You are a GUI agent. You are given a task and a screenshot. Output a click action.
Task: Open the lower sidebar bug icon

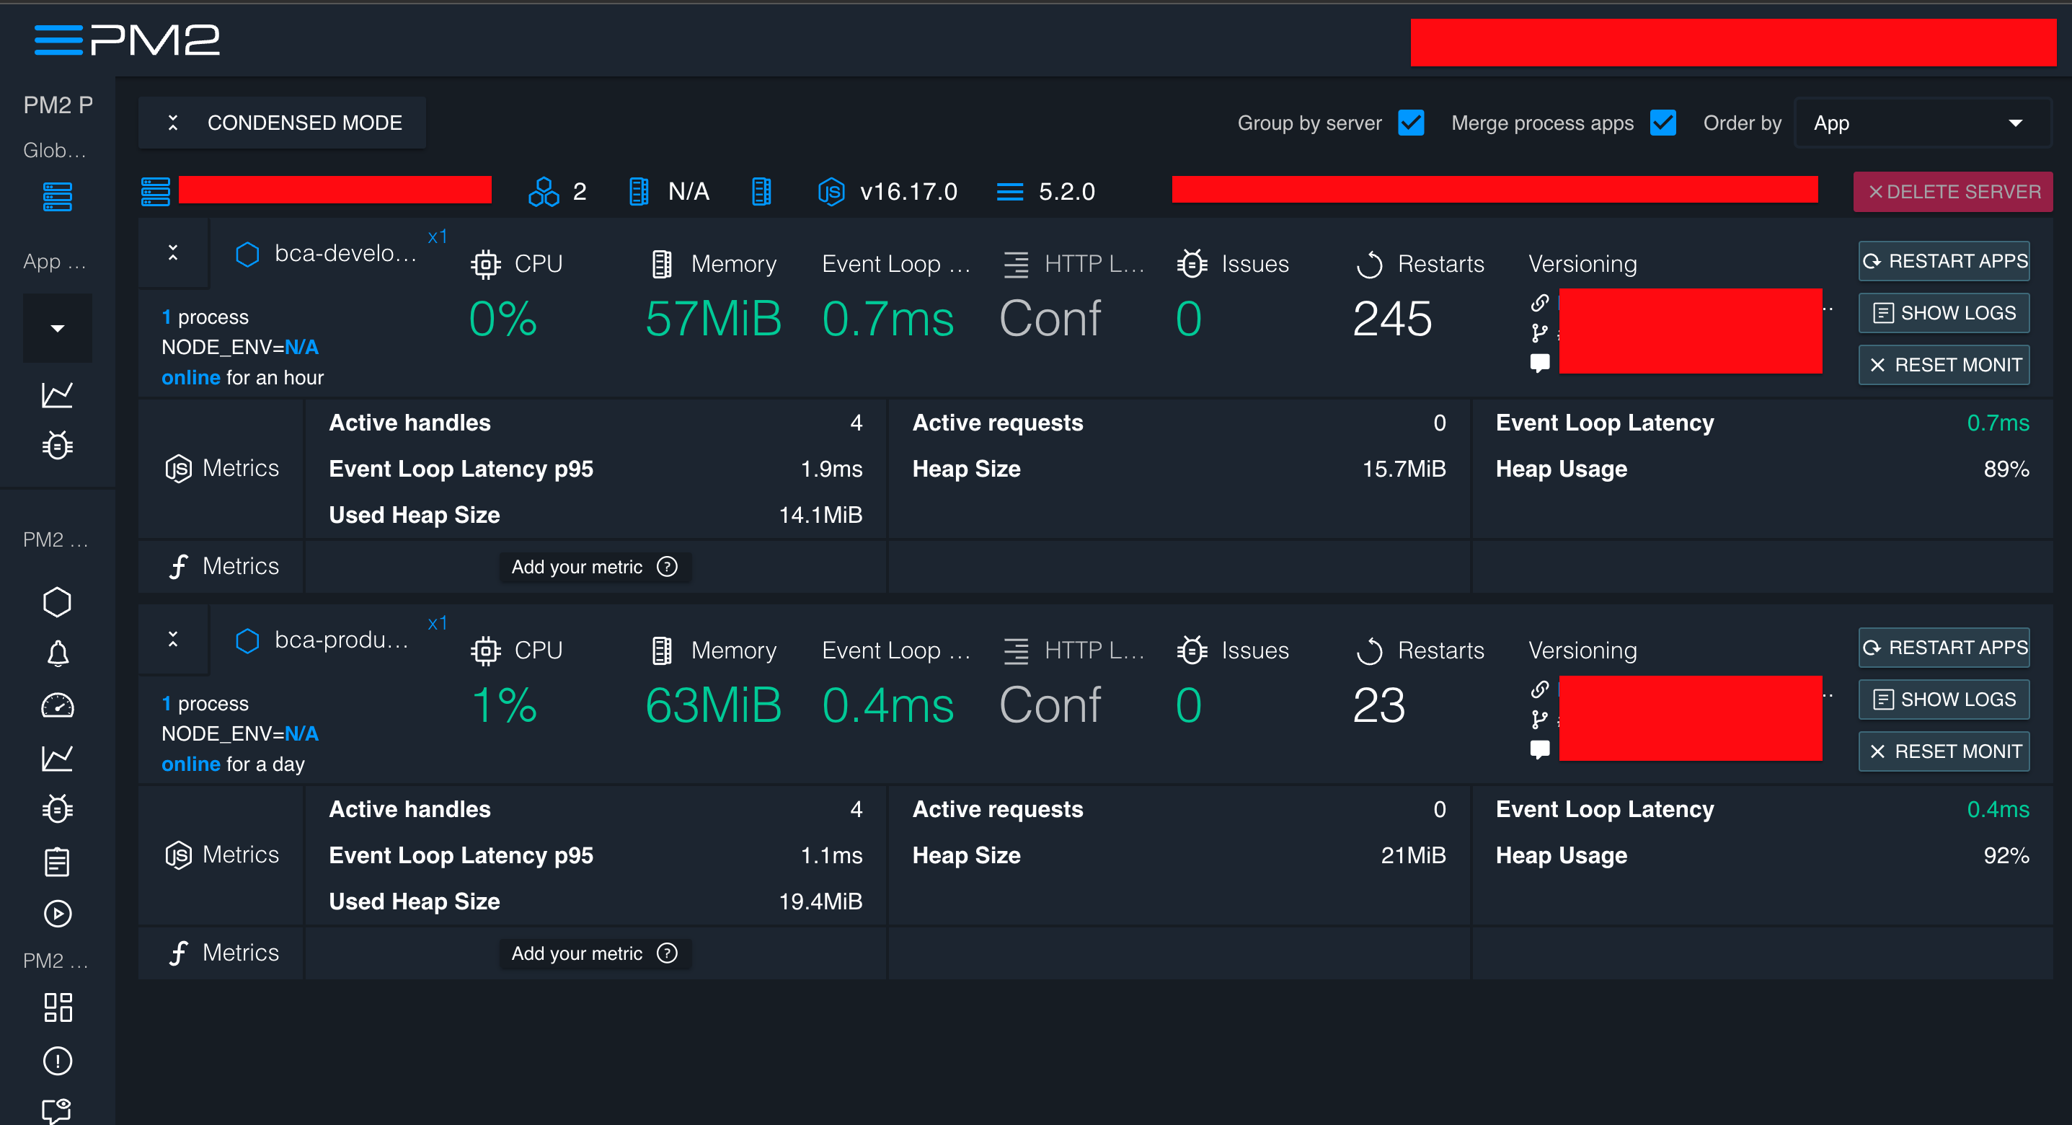[x=57, y=808]
